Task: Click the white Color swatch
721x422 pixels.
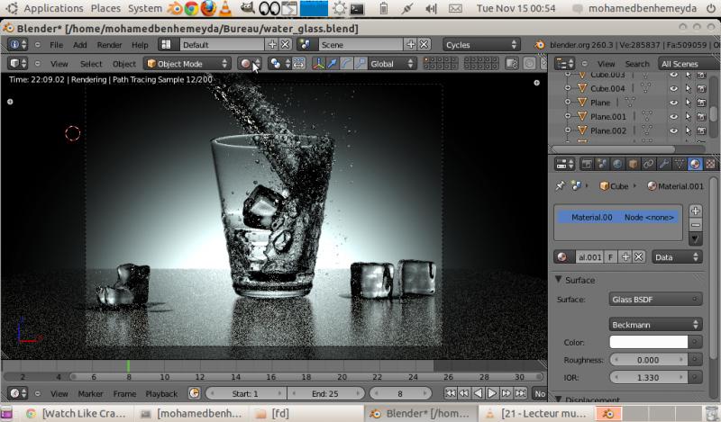Action: point(649,342)
